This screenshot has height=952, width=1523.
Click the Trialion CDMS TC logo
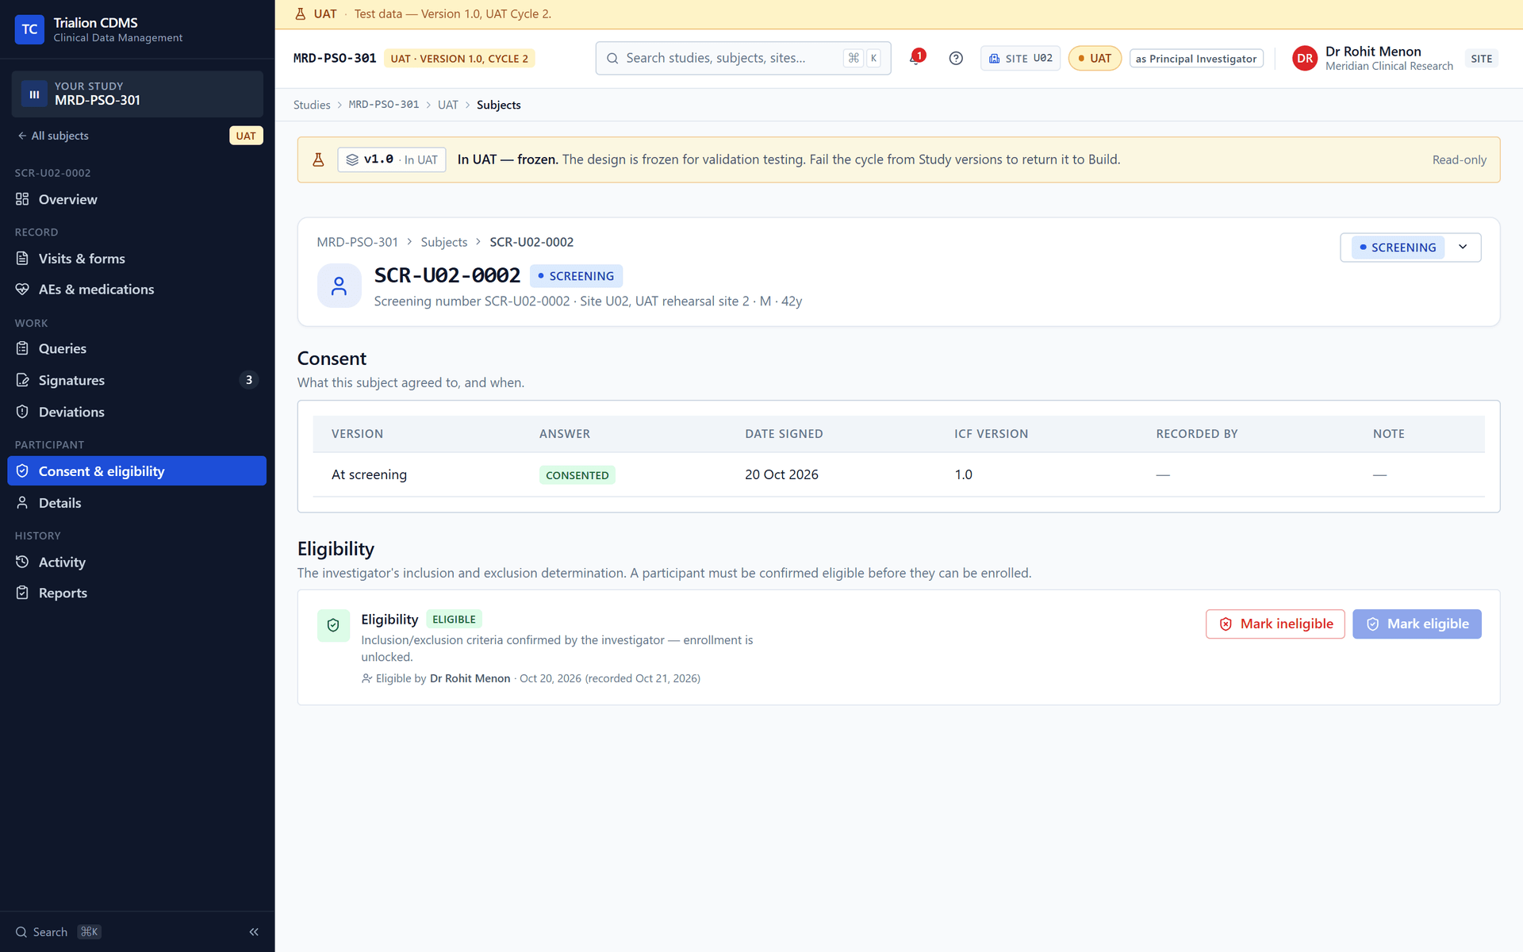tap(29, 29)
